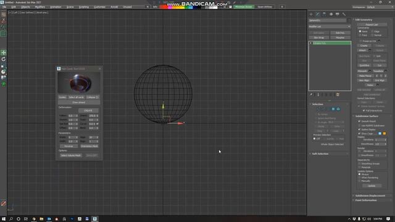
Task: Select Element sub-object level icon
Action: (x=338, y=109)
